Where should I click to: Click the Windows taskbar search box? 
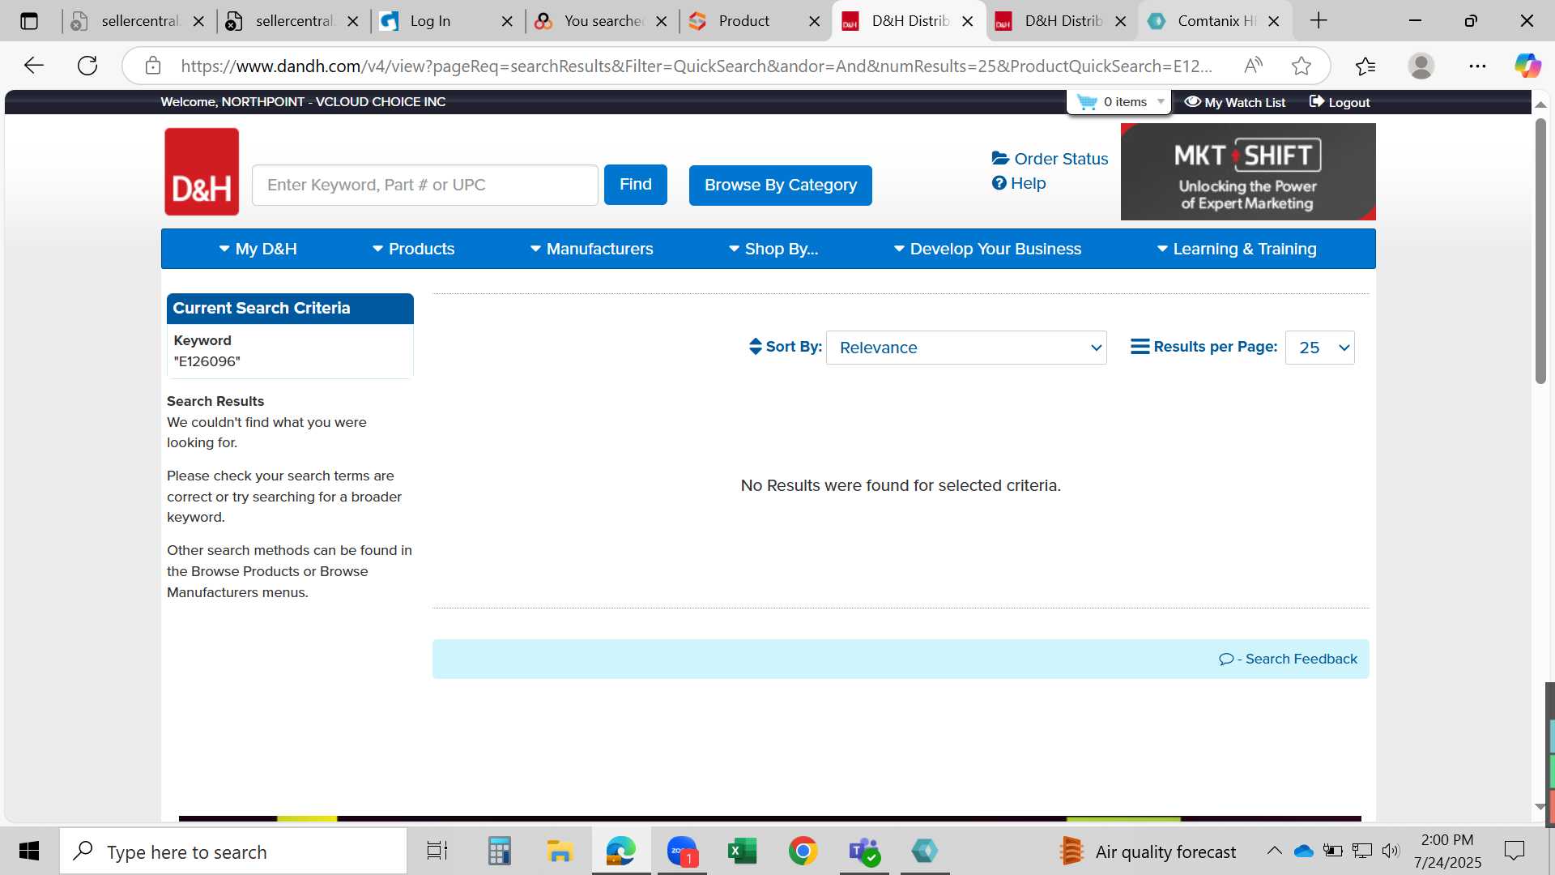(x=233, y=852)
